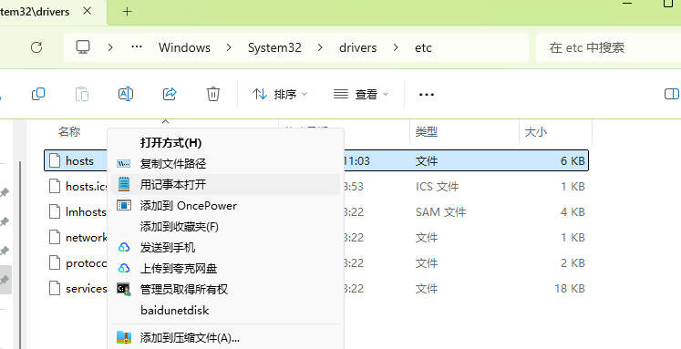Choose 管理员取得所有权 menu entry
This screenshot has width=681, height=349.
(225, 289)
